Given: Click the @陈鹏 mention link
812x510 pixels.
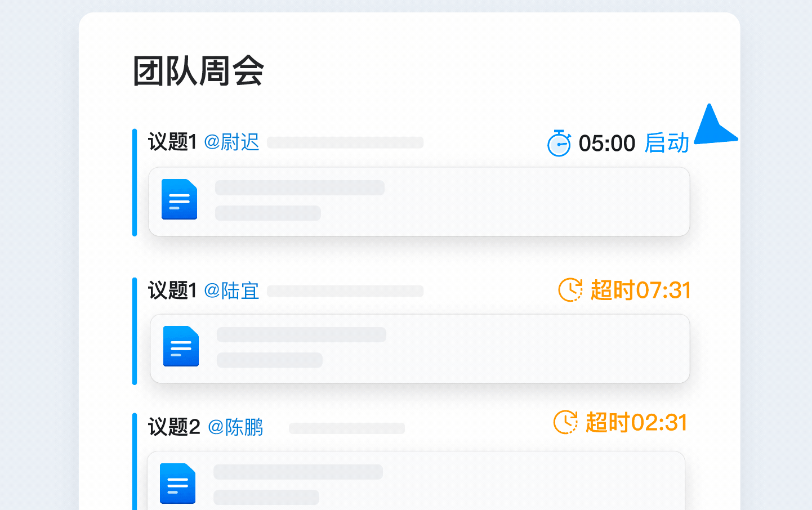Looking at the screenshot, I should coord(235,427).
